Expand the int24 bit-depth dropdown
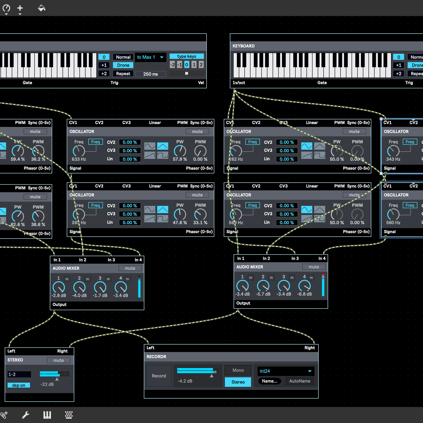423x423 pixels. tap(286, 371)
